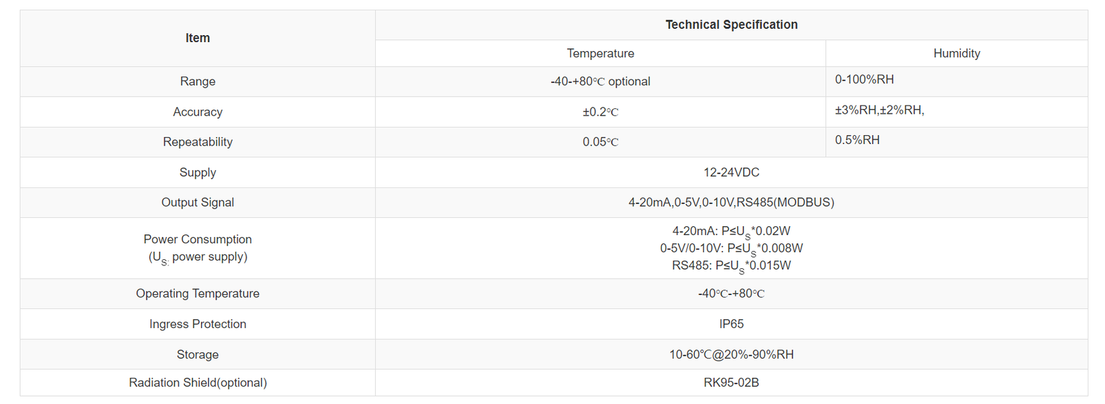The image size is (1105, 404).
Task: Click the Power Consumption row label
Action: coord(198,239)
